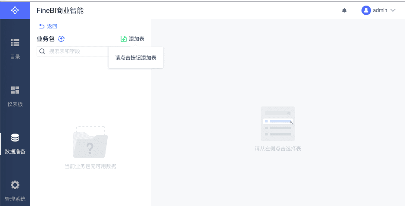The width and height of the screenshot is (405, 206).
Task: Open the notifications bell
Action: click(x=344, y=10)
